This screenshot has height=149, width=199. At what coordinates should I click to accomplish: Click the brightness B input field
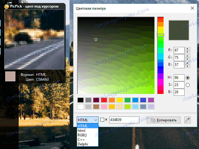coord(179,92)
